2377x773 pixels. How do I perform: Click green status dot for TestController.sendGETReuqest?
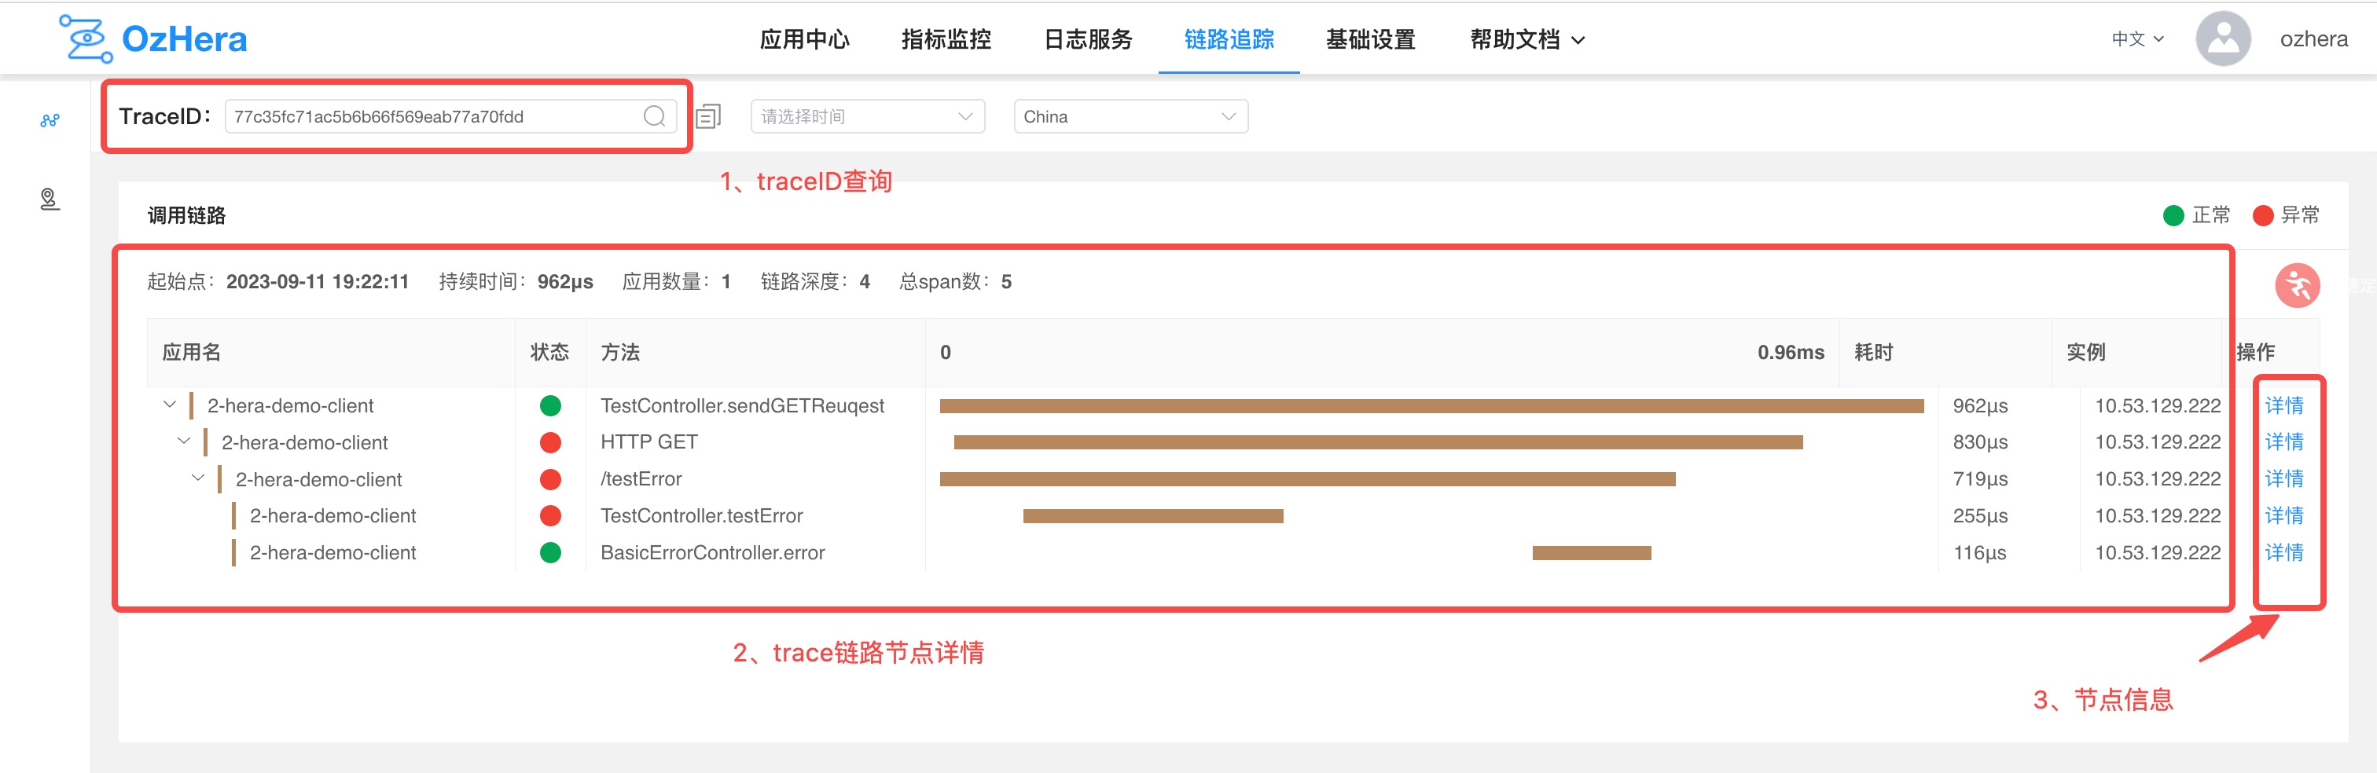[550, 406]
